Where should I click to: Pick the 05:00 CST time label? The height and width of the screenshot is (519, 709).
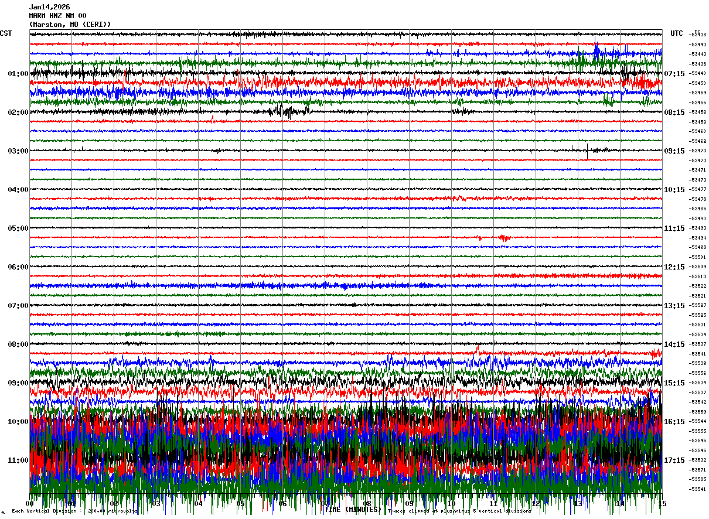click(18, 228)
